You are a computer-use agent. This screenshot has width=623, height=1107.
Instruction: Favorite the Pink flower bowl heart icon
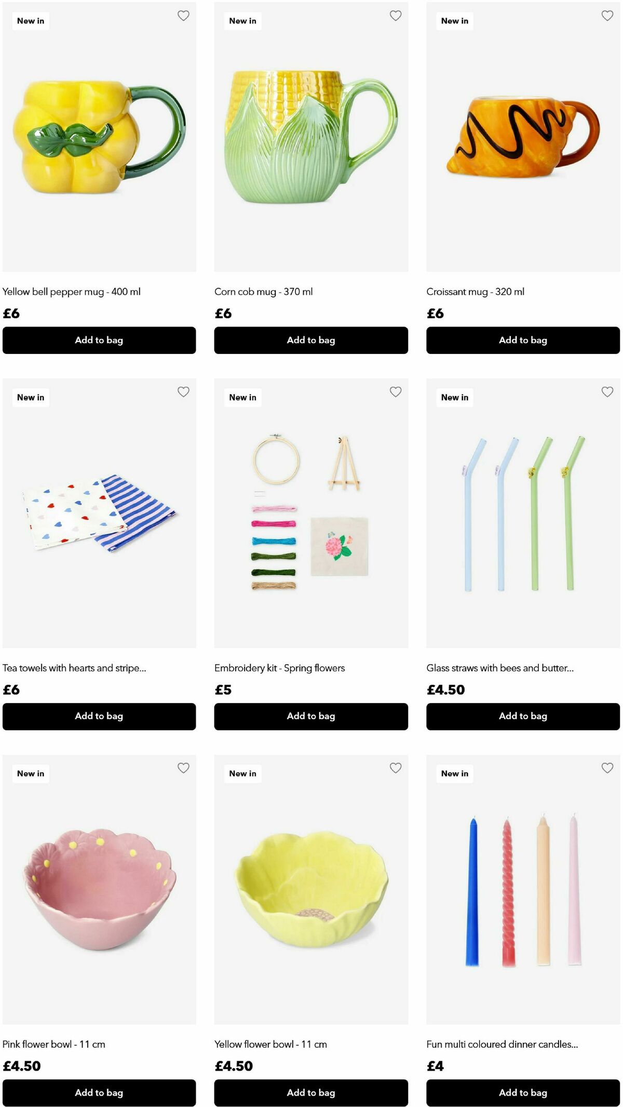[183, 768]
